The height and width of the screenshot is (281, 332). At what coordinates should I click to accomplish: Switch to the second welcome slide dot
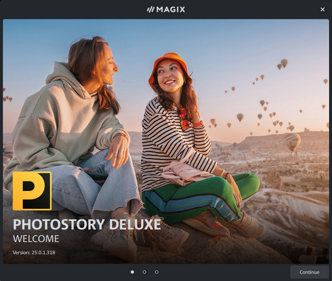click(144, 272)
